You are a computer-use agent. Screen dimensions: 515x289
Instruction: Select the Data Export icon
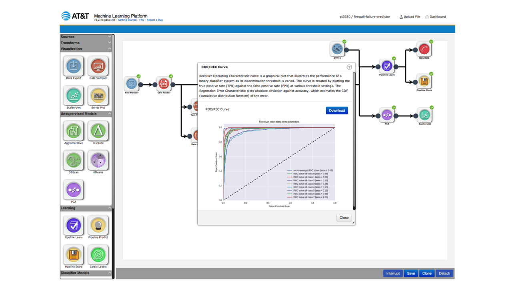[74, 66]
